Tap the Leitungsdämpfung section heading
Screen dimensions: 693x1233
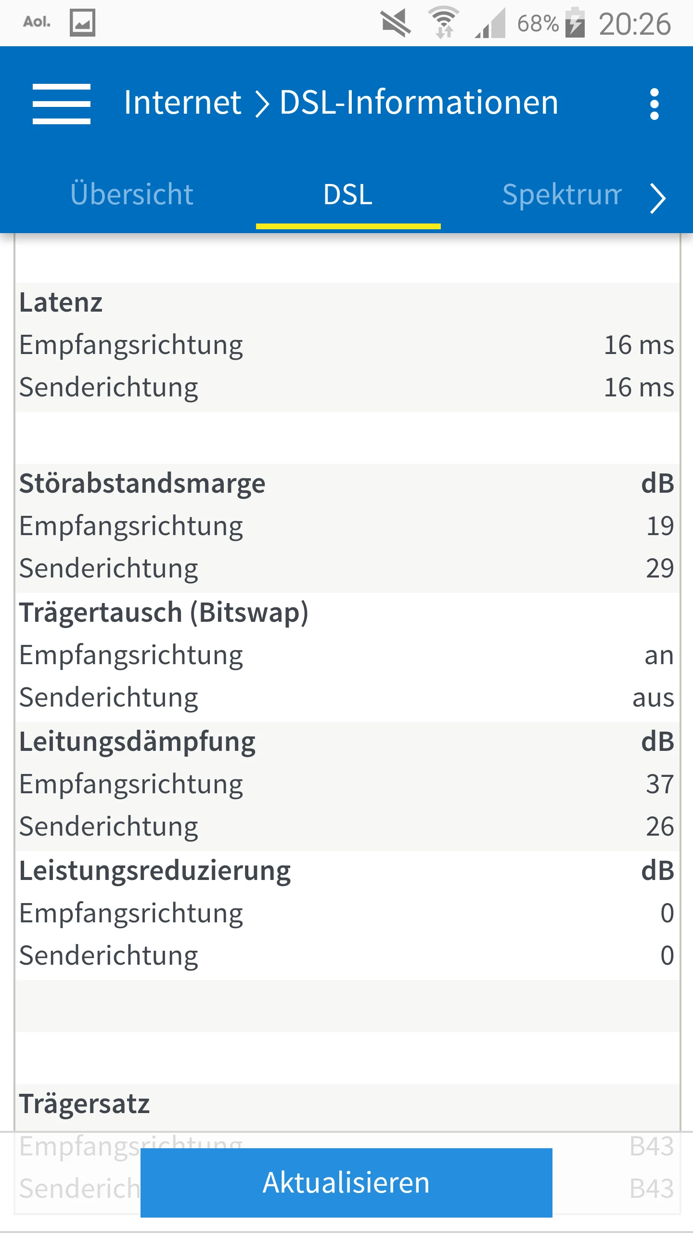coord(137,742)
